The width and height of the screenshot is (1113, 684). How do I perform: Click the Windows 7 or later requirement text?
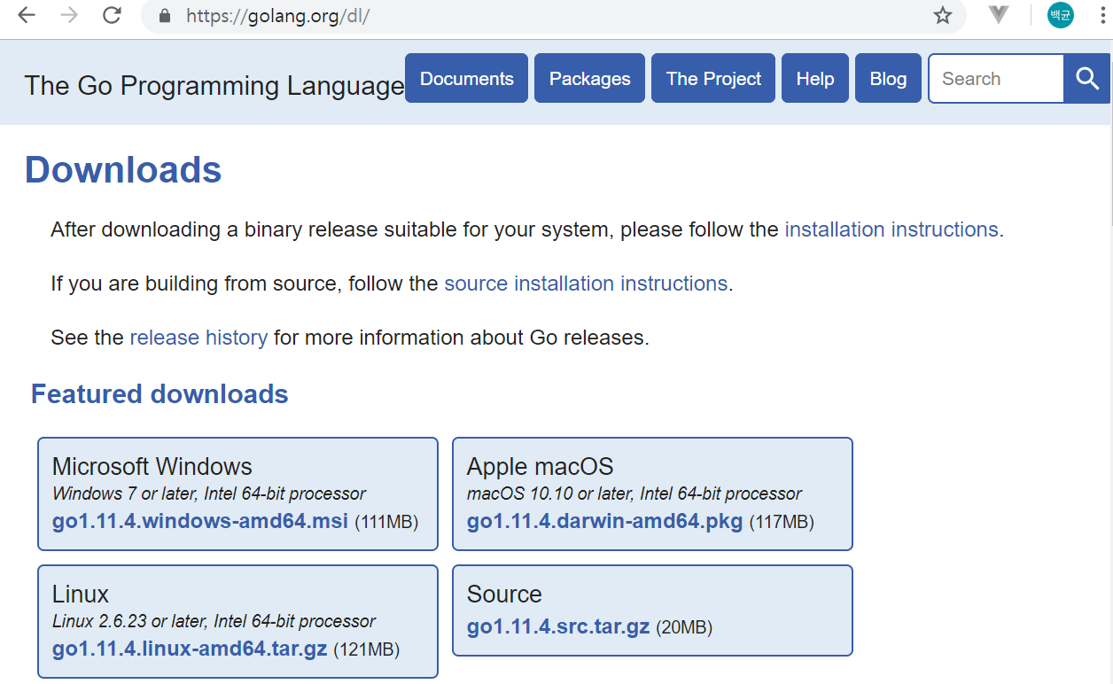[209, 494]
